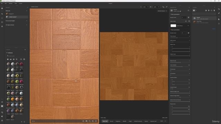Click the white Pattern Mask swatch

tap(173, 25)
